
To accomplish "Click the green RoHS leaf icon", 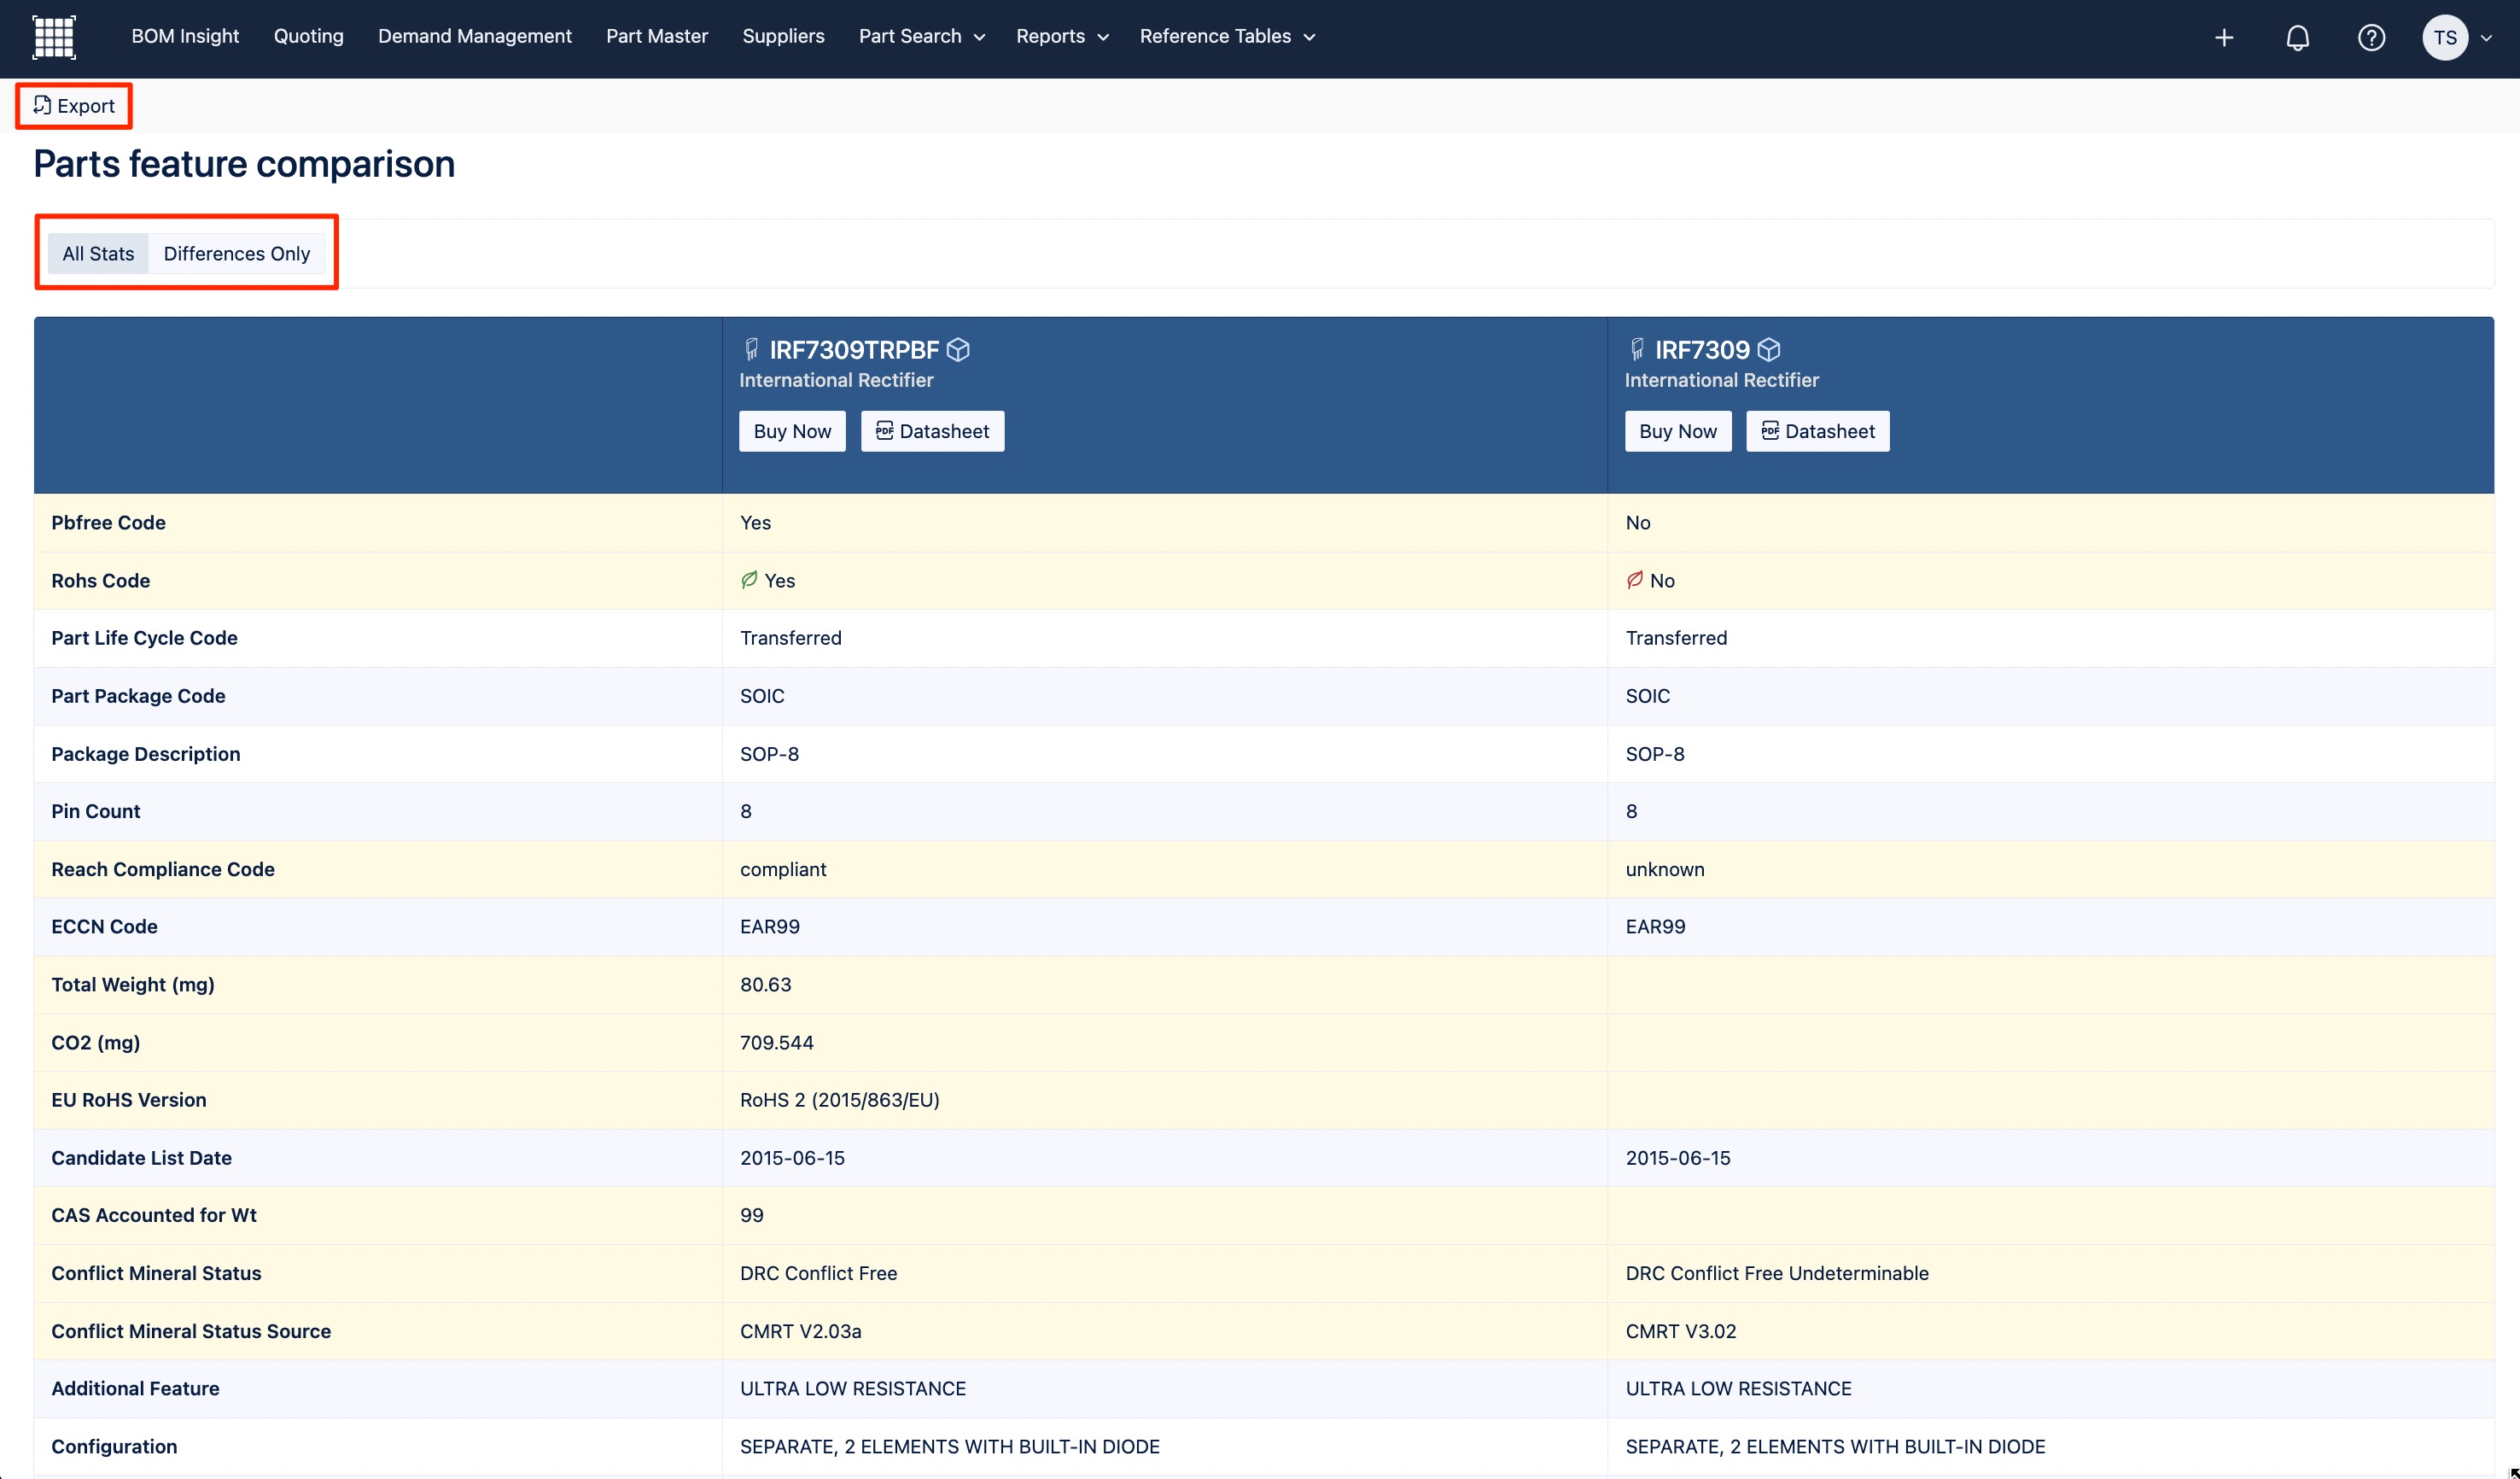I will (749, 580).
